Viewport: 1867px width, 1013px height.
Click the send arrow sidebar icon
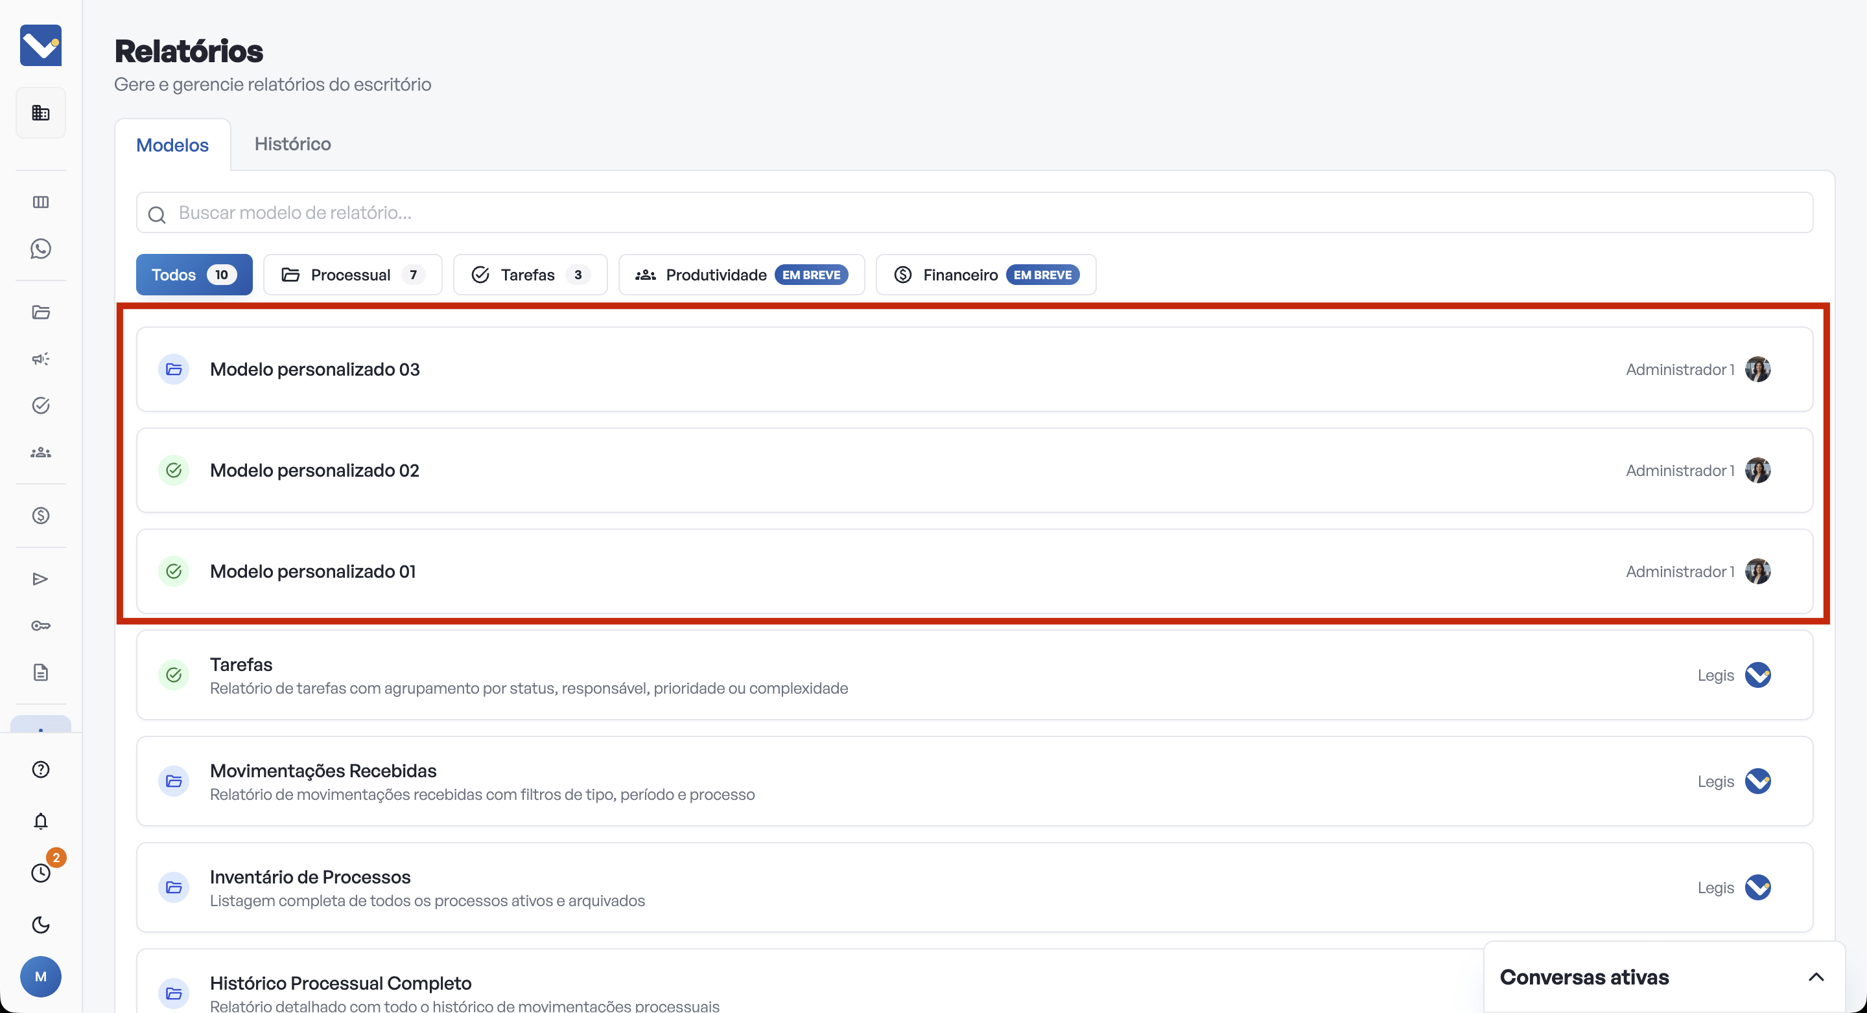pos(41,578)
